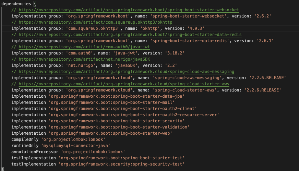Click the compileOnly keyword
The image size is (299, 171).
[x=25, y=139]
